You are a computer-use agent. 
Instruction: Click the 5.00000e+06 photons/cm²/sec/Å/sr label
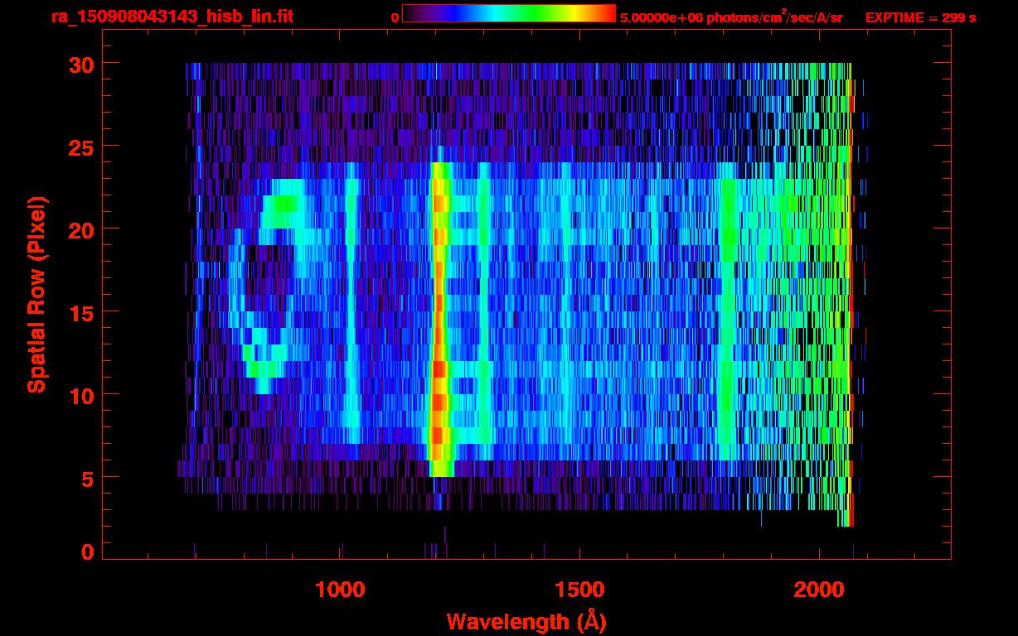click(731, 17)
